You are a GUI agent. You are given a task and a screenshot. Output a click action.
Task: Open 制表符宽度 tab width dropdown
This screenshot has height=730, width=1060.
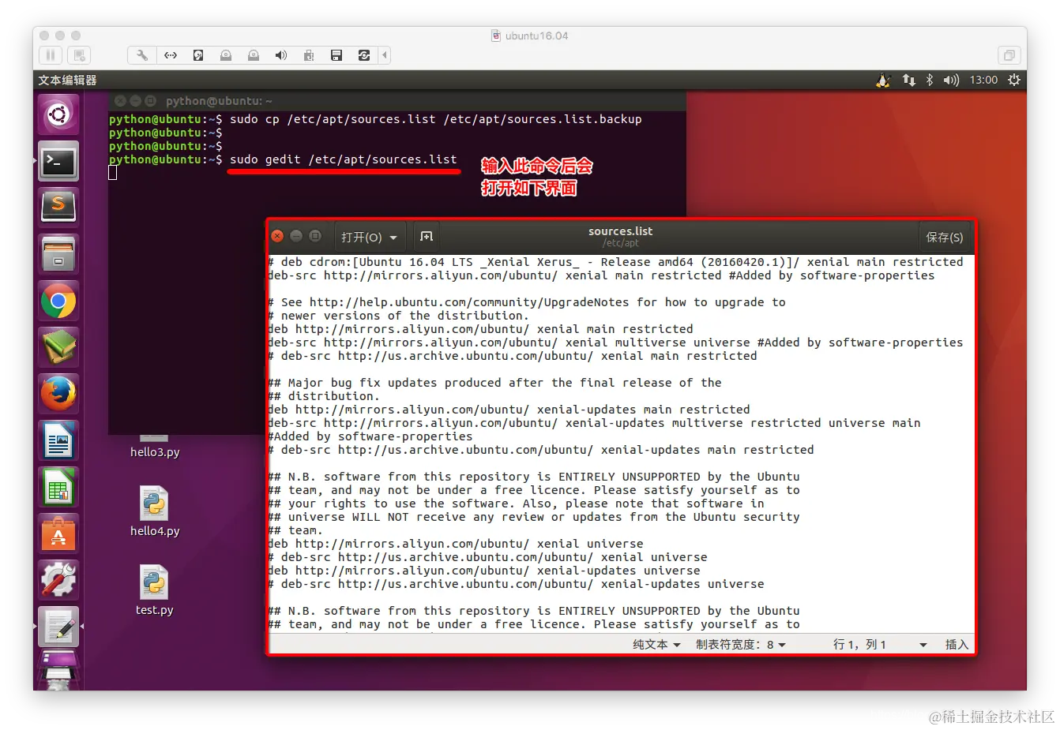tap(741, 645)
